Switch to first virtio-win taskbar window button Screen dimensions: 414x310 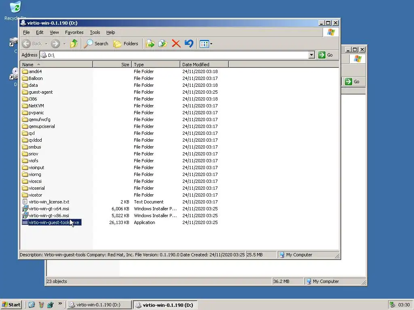[x=99, y=305]
